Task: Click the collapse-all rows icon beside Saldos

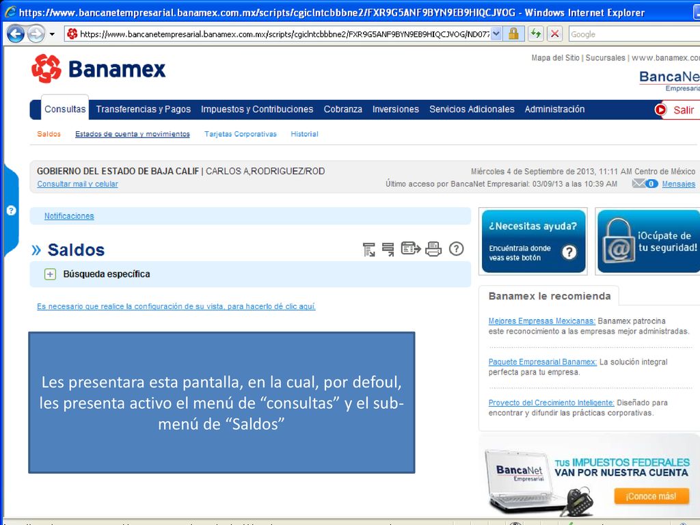Action: (x=388, y=249)
